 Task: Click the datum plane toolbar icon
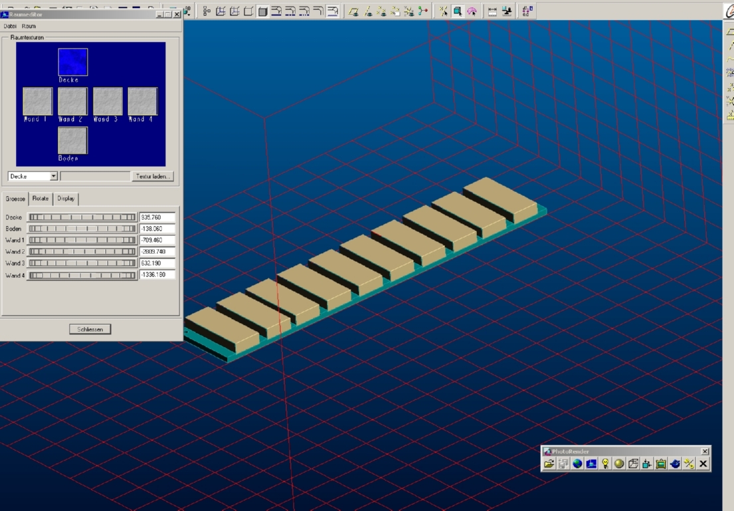[x=353, y=11]
